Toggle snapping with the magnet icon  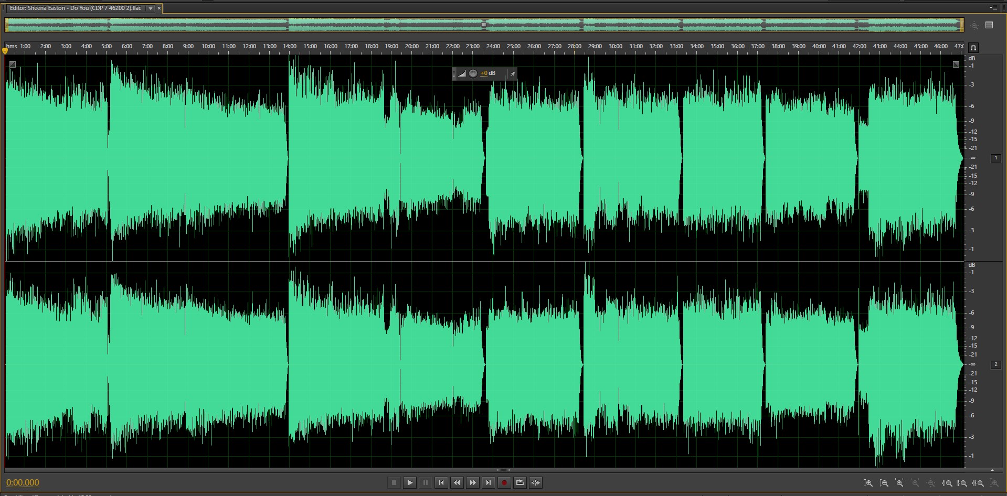973,47
